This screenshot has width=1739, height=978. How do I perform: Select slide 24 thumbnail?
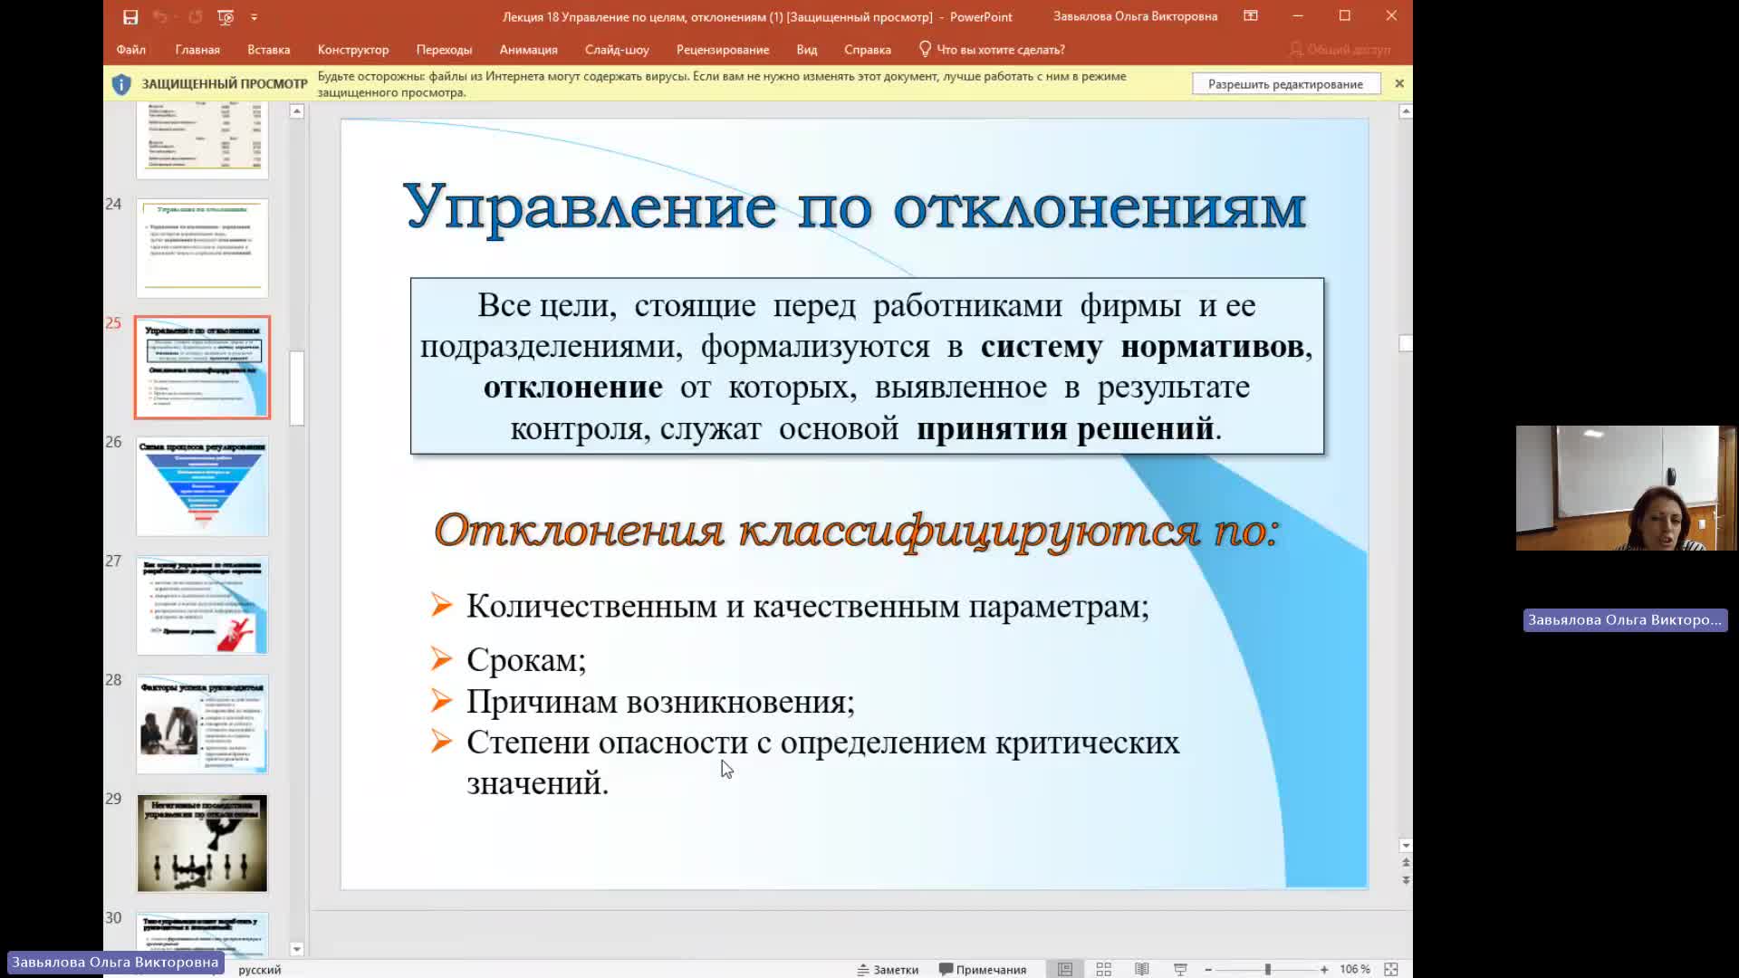click(203, 248)
